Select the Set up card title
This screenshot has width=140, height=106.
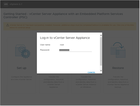(x=22, y=68)
